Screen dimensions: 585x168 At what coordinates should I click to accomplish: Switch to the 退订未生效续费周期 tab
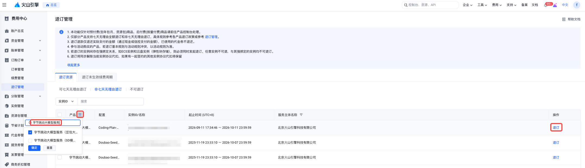[97, 77]
